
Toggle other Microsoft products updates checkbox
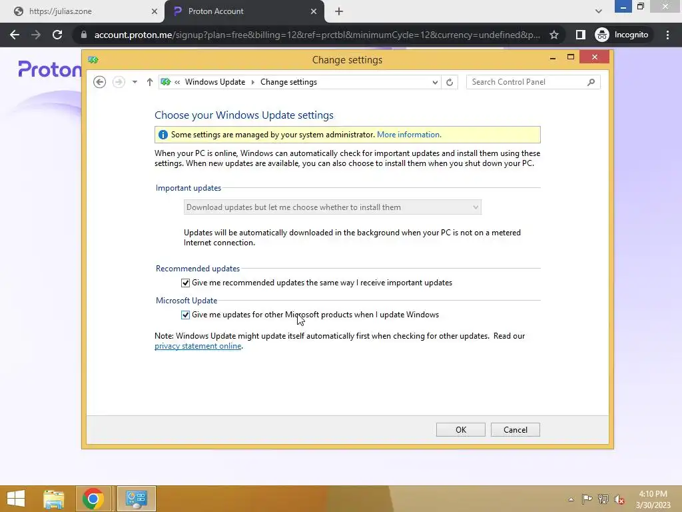point(185,315)
